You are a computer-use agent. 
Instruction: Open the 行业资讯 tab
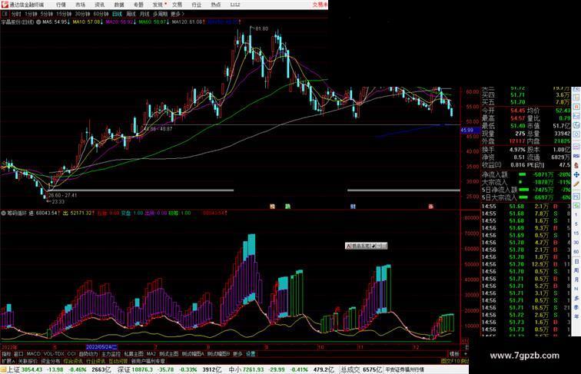click(96, 361)
